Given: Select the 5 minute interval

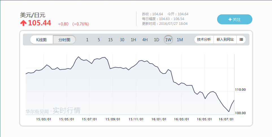Looking at the screenshot, I should (x=99, y=40).
